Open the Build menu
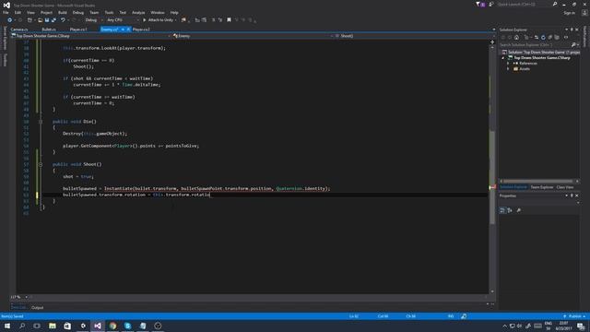 (x=63, y=13)
